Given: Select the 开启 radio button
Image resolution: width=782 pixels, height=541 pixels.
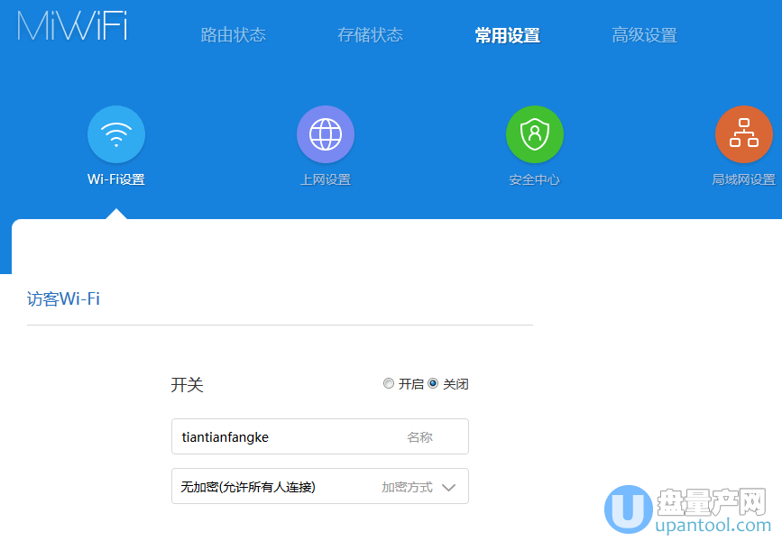Looking at the screenshot, I should tap(387, 383).
